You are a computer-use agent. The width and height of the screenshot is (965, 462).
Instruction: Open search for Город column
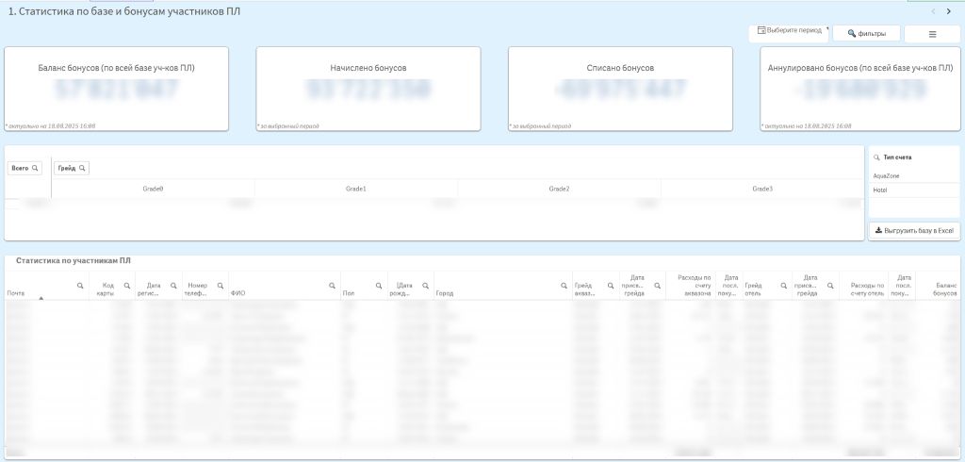pyautogui.click(x=564, y=286)
